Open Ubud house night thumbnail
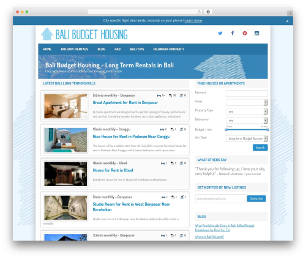 [x=65, y=174]
